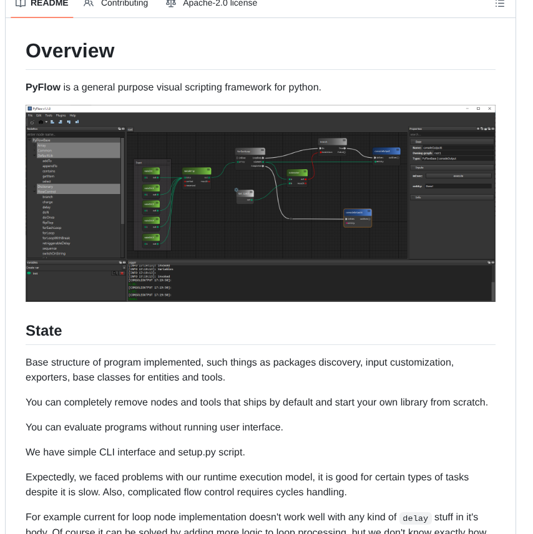Click the green color swatch beside the bus variable

(x=29, y=273)
